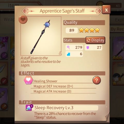This screenshot has height=124, width=124.
Task: Click the gold coin icon at top right
Action: point(100,4)
